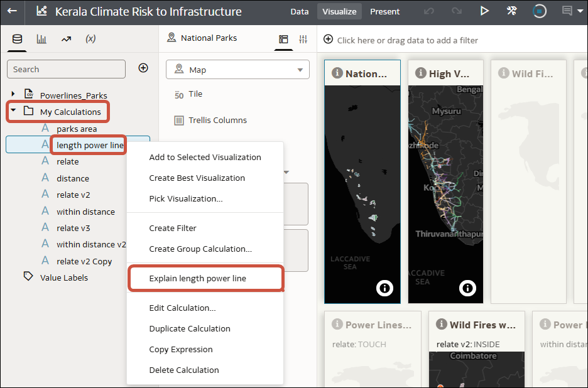Screen dimensions: 588x388
Task: Choose Create Group Calculation...
Action: click(205, 249)
